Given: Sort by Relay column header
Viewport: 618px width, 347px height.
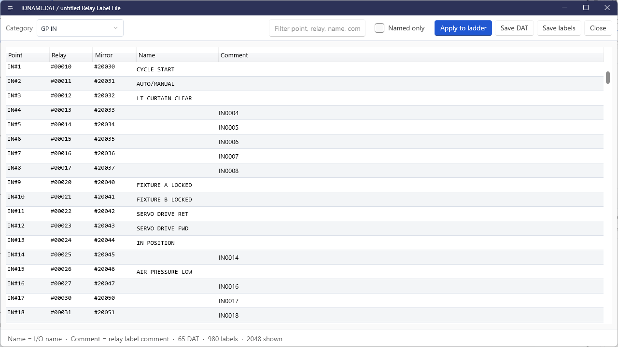Looking at the screenshot, I should (71, 55).
